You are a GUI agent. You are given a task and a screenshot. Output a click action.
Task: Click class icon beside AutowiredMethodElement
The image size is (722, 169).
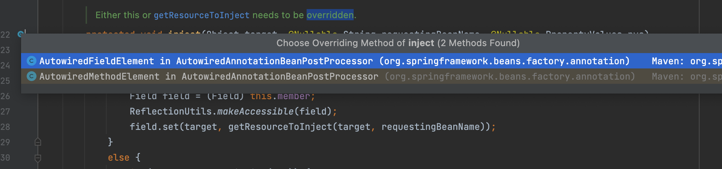click(x=32, y=76)
